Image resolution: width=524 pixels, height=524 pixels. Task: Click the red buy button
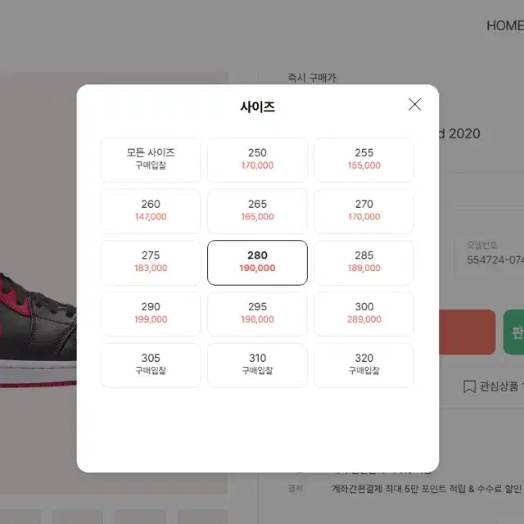click(468, 332)
